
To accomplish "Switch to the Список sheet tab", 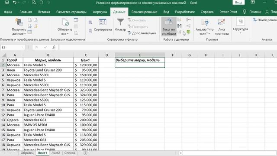I will 70,153.
